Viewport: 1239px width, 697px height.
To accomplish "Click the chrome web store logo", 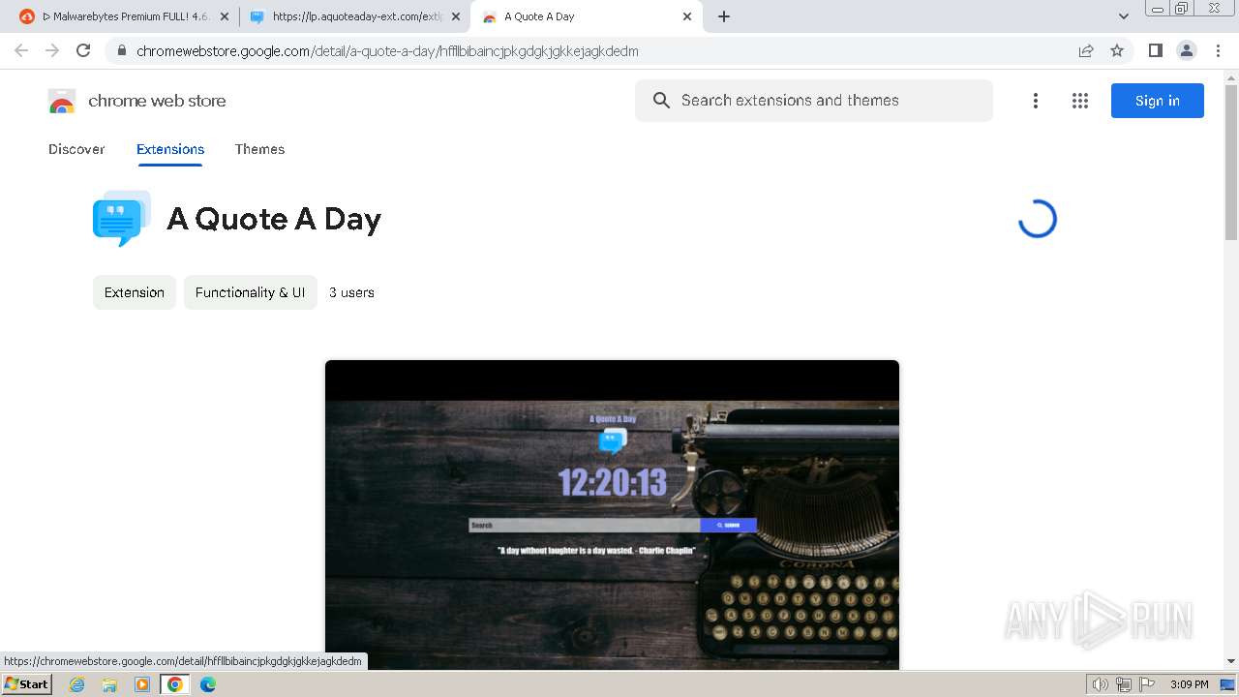I will 136,101.
